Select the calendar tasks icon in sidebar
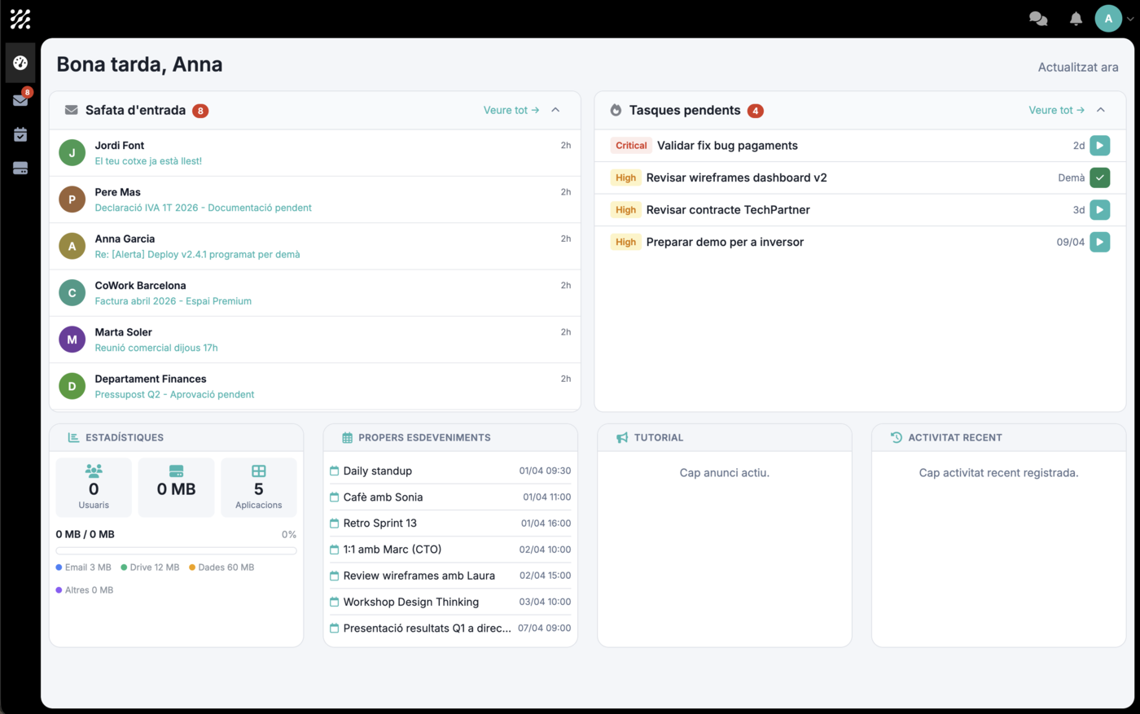This screenshot has width=1140, height=714. click(20, 134)
